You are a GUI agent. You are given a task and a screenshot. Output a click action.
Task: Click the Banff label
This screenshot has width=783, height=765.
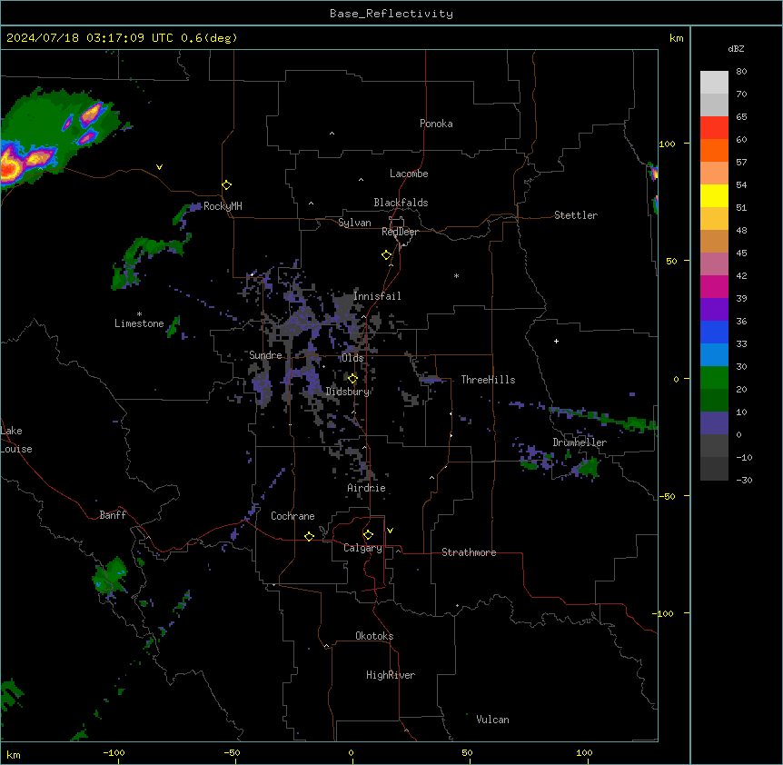pos(113,515)
